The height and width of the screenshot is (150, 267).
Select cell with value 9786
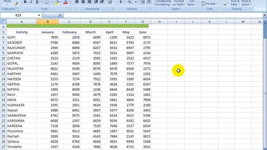pyautogui.click(x=48, y=42)
